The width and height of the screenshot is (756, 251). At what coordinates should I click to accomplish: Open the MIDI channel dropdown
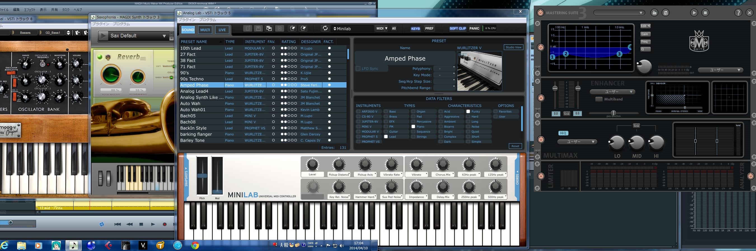[382, 28]
